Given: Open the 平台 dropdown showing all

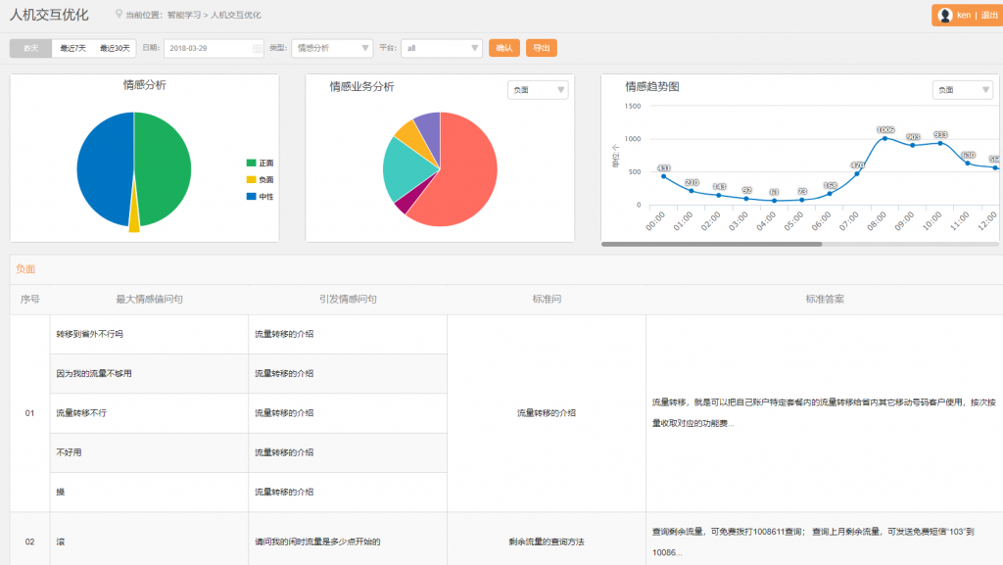Looking at the screenshot, I should click(x=441, y=48).
